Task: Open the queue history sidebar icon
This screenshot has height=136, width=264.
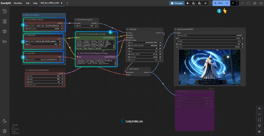Action: point(4,11)
